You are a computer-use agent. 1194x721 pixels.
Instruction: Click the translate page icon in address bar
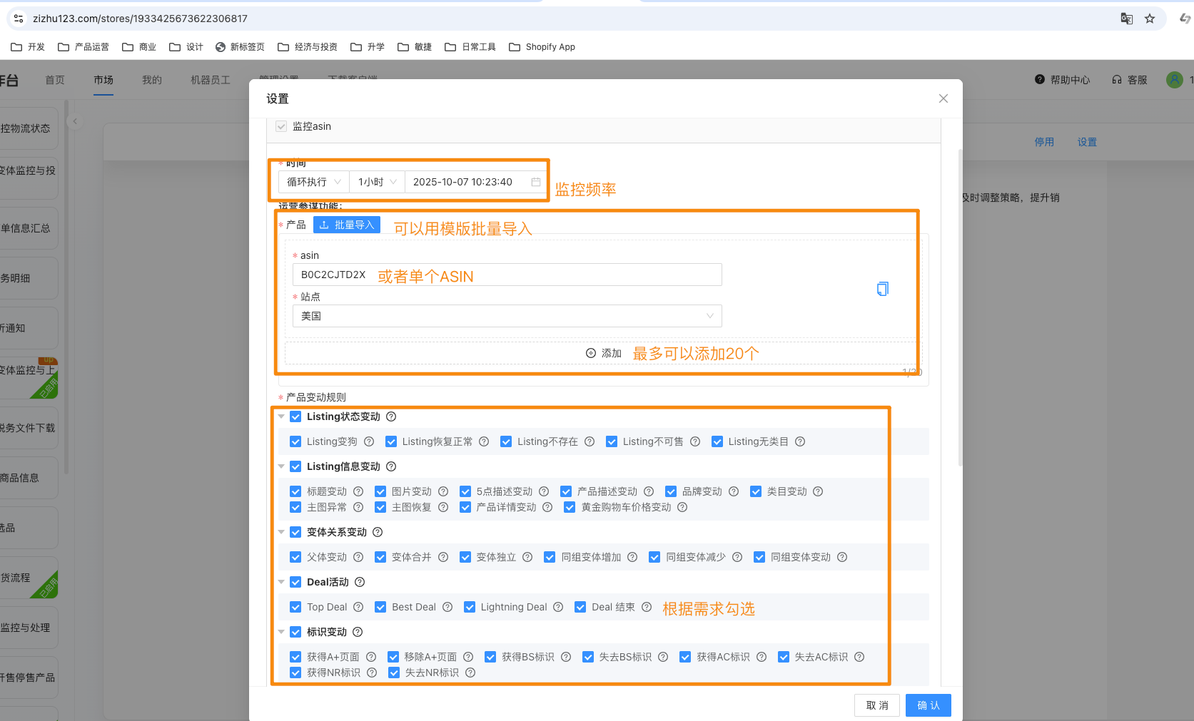(1127, 19)
